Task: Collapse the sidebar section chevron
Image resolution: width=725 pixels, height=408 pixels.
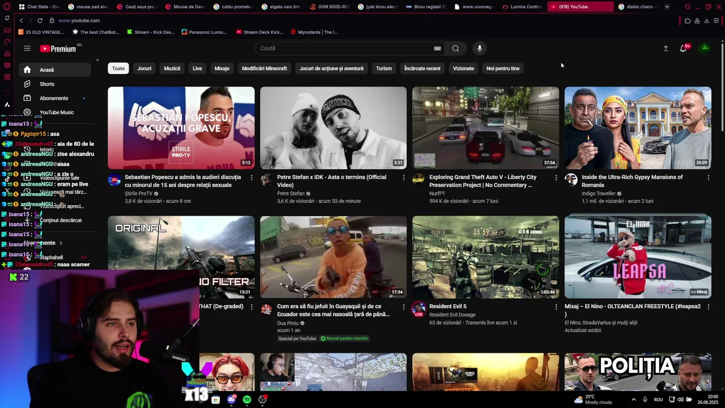Action: pyautogui.click(x=97, y=60)
